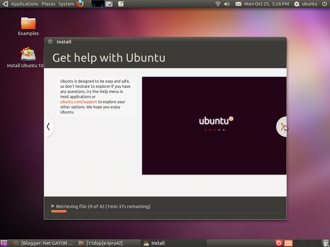The height and width of the screenshot is (247, 330).
Task: Open the Ubuntu logo main menu icon
Action: coord(5,4)
